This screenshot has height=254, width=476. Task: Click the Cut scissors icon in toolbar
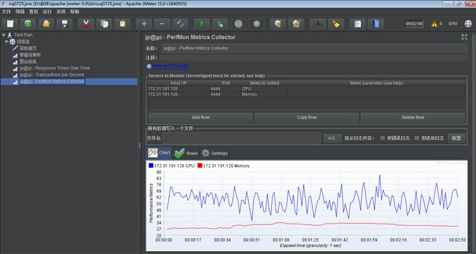pyautogui.click(x=85, y=24)
